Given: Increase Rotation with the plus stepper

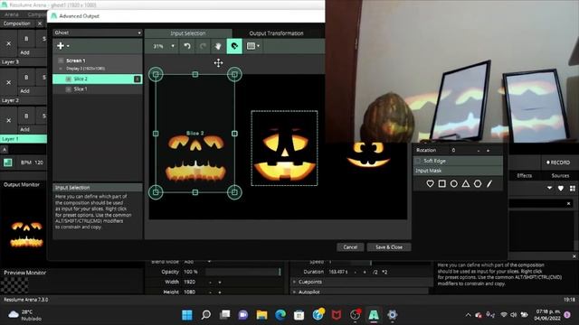Looking at the screenshot, I should pos(488,151).
